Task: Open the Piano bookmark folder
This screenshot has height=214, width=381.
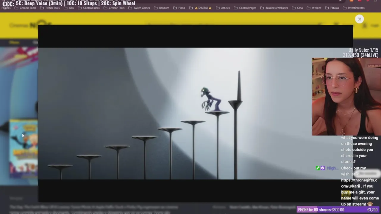Action: click(179, 8)
